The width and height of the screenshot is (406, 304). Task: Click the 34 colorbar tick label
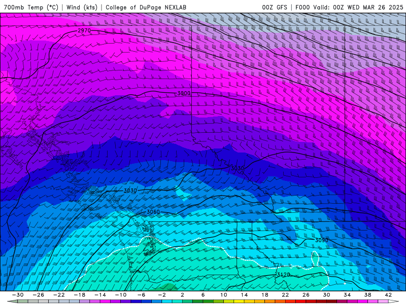347,295
